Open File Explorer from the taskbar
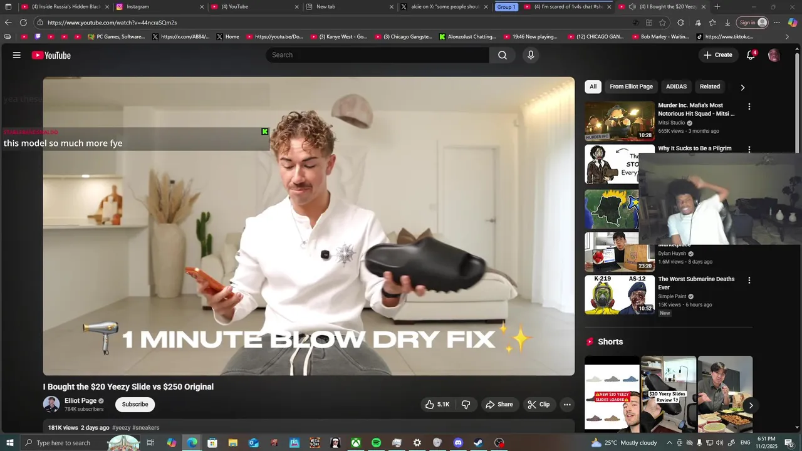 point(232,443)
